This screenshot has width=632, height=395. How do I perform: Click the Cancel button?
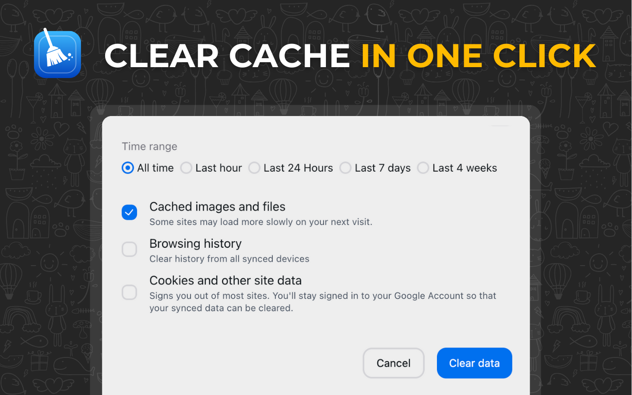[x=394, y=363]
